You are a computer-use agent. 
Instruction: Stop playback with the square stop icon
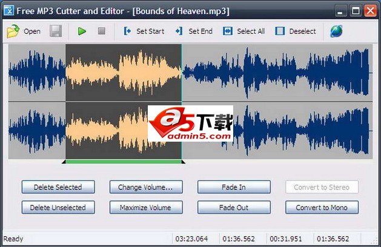pos(102,31)
